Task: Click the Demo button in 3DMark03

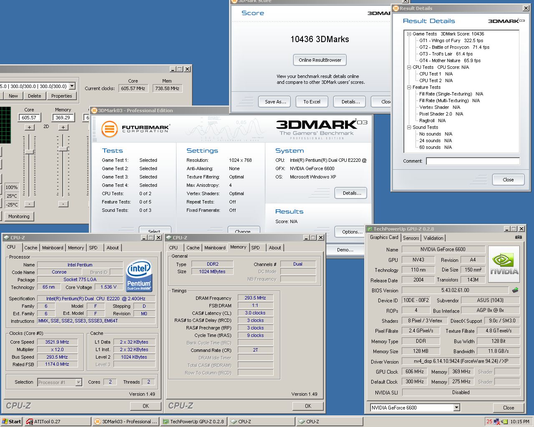Action: (345, 250)
